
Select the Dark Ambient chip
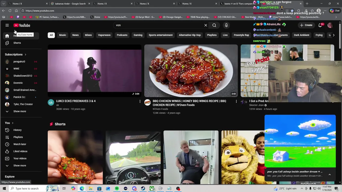point(301,35)
